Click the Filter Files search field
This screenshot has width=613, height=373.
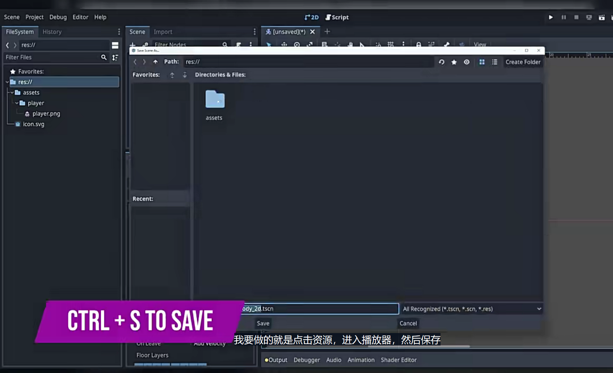51,57
